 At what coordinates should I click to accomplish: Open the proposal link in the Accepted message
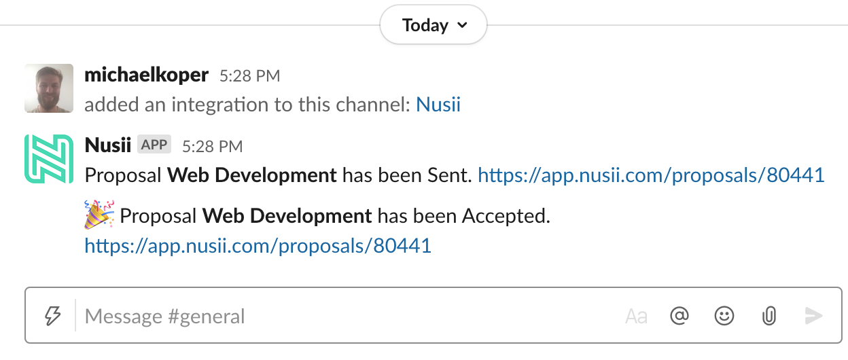258,245
